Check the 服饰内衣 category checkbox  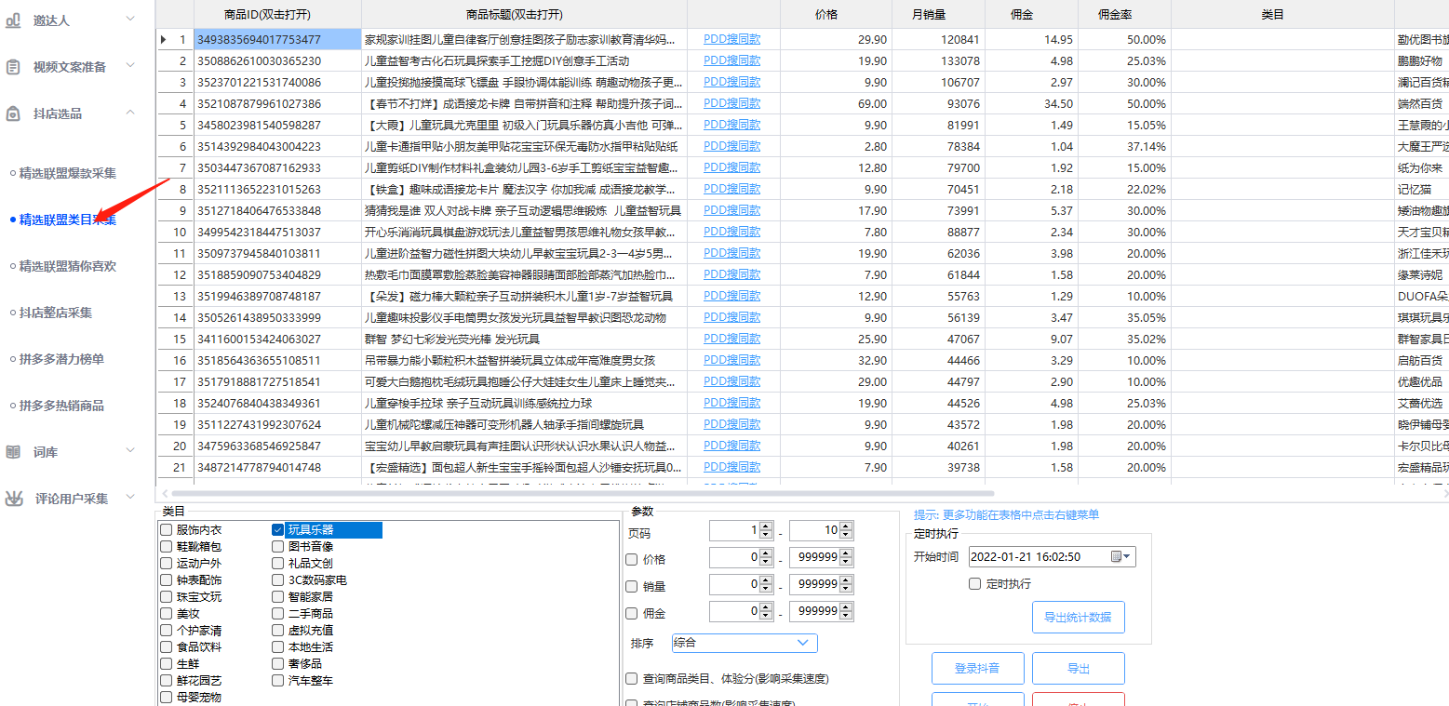[x=166, y=529]
